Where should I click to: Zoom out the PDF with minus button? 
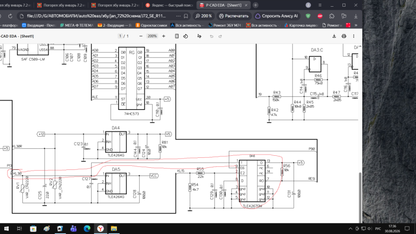(x=141, y=36)
